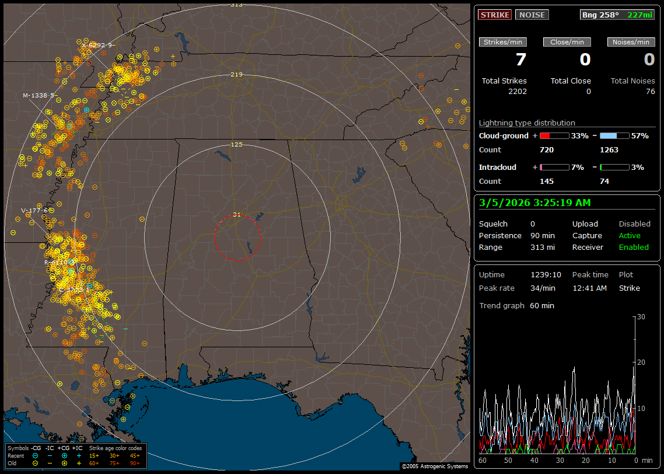Select the positive intracloud pink bar
Image resolution: width=664 pixels, height=474 pixels.
[x=554, y=167]
